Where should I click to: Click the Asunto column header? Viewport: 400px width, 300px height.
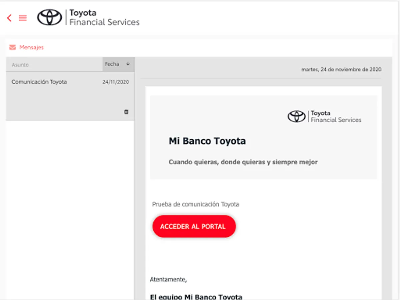click(54, 65)
